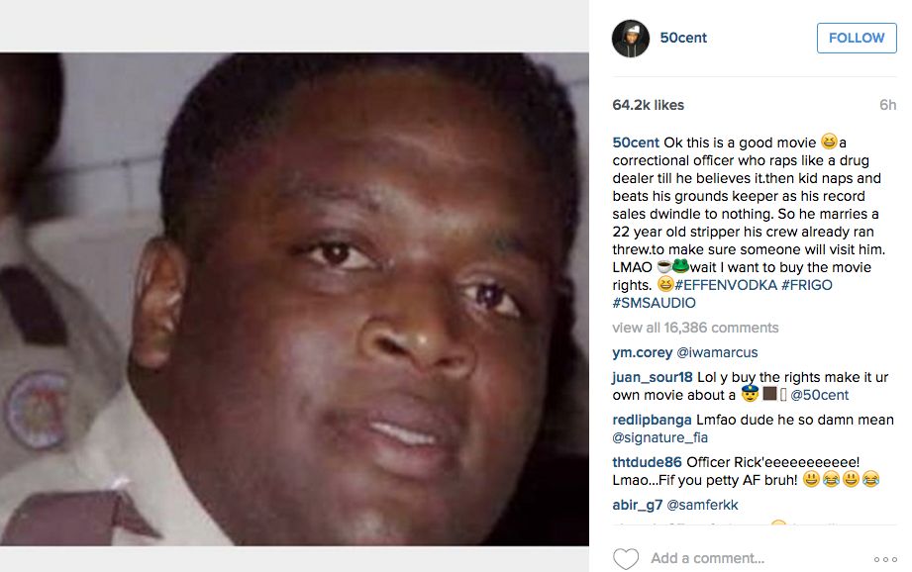Click the heart like icon
Image resolution: width=912 pixels, height=572 pixels.
tap(626, 558)
